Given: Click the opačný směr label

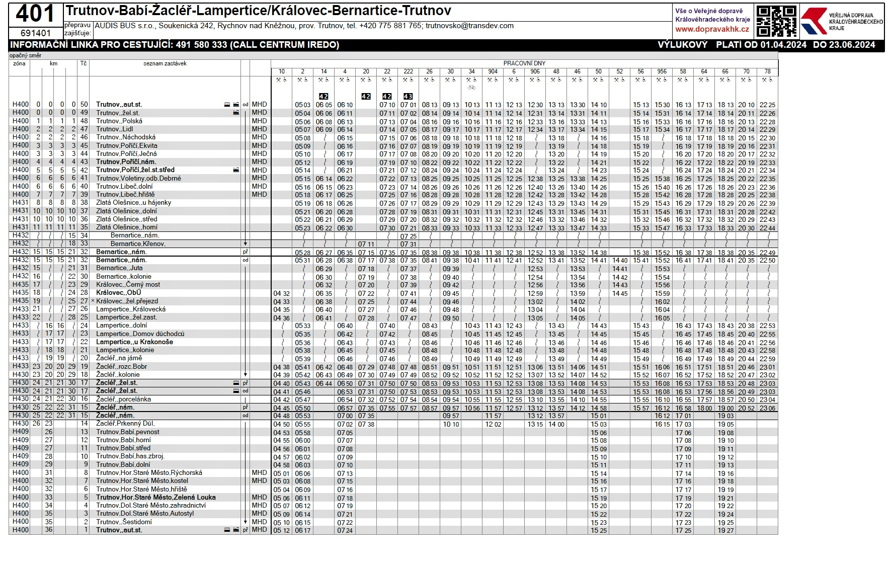Looking at the screenshot, I should (26, 55).
